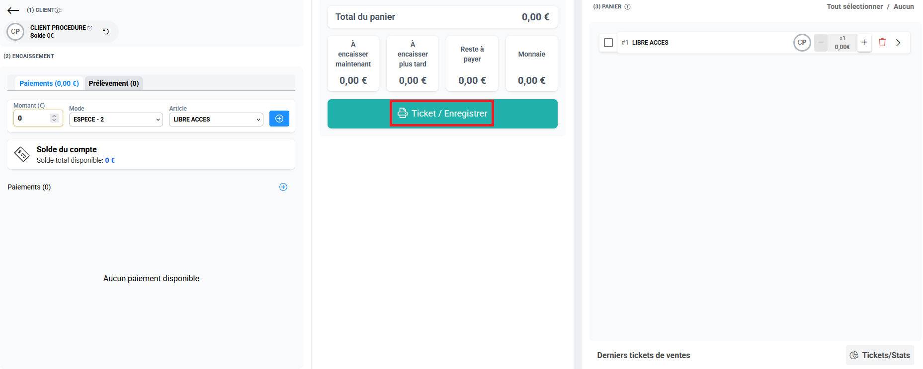Expand LIBRE ACCES row chevron
923x369 pixels.
(898, 43)
